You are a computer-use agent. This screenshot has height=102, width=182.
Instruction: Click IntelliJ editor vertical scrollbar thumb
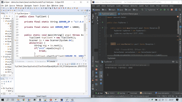[x=178, y=27]
